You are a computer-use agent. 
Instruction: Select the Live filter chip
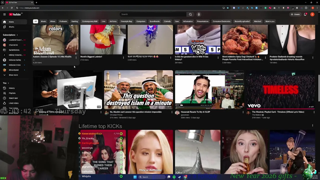103,21
